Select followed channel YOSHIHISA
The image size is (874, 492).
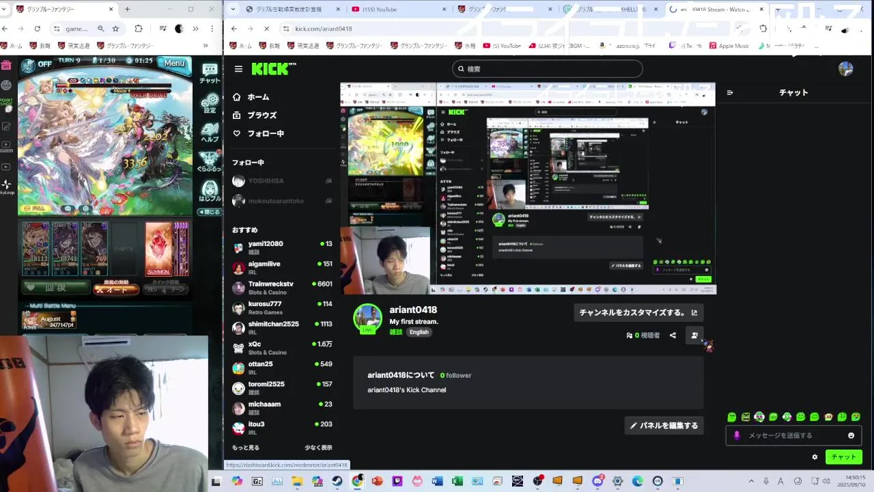[281, 181]
